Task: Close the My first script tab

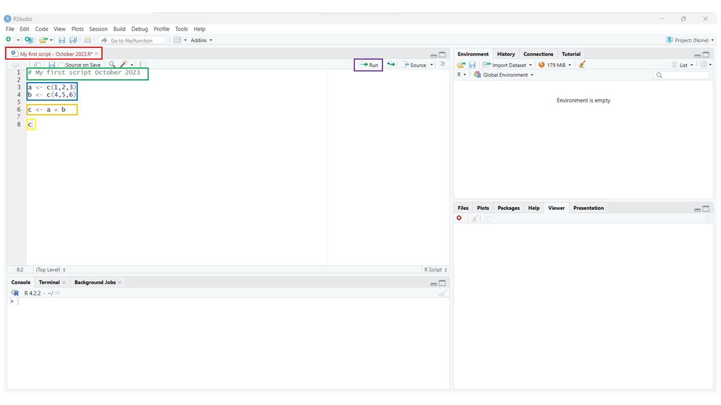Action: point(96,53)
